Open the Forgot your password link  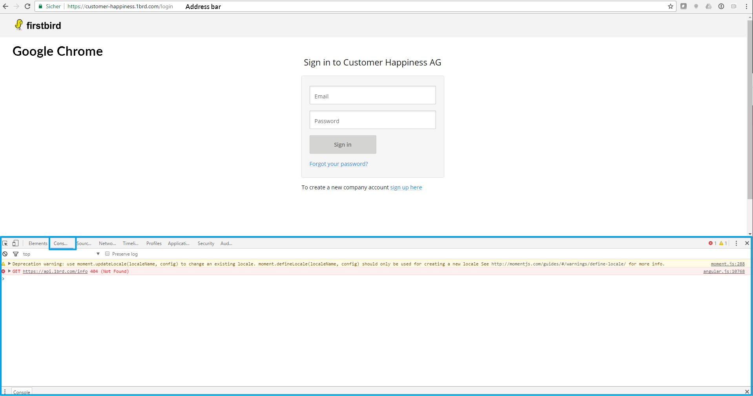[x=339, y=164]
